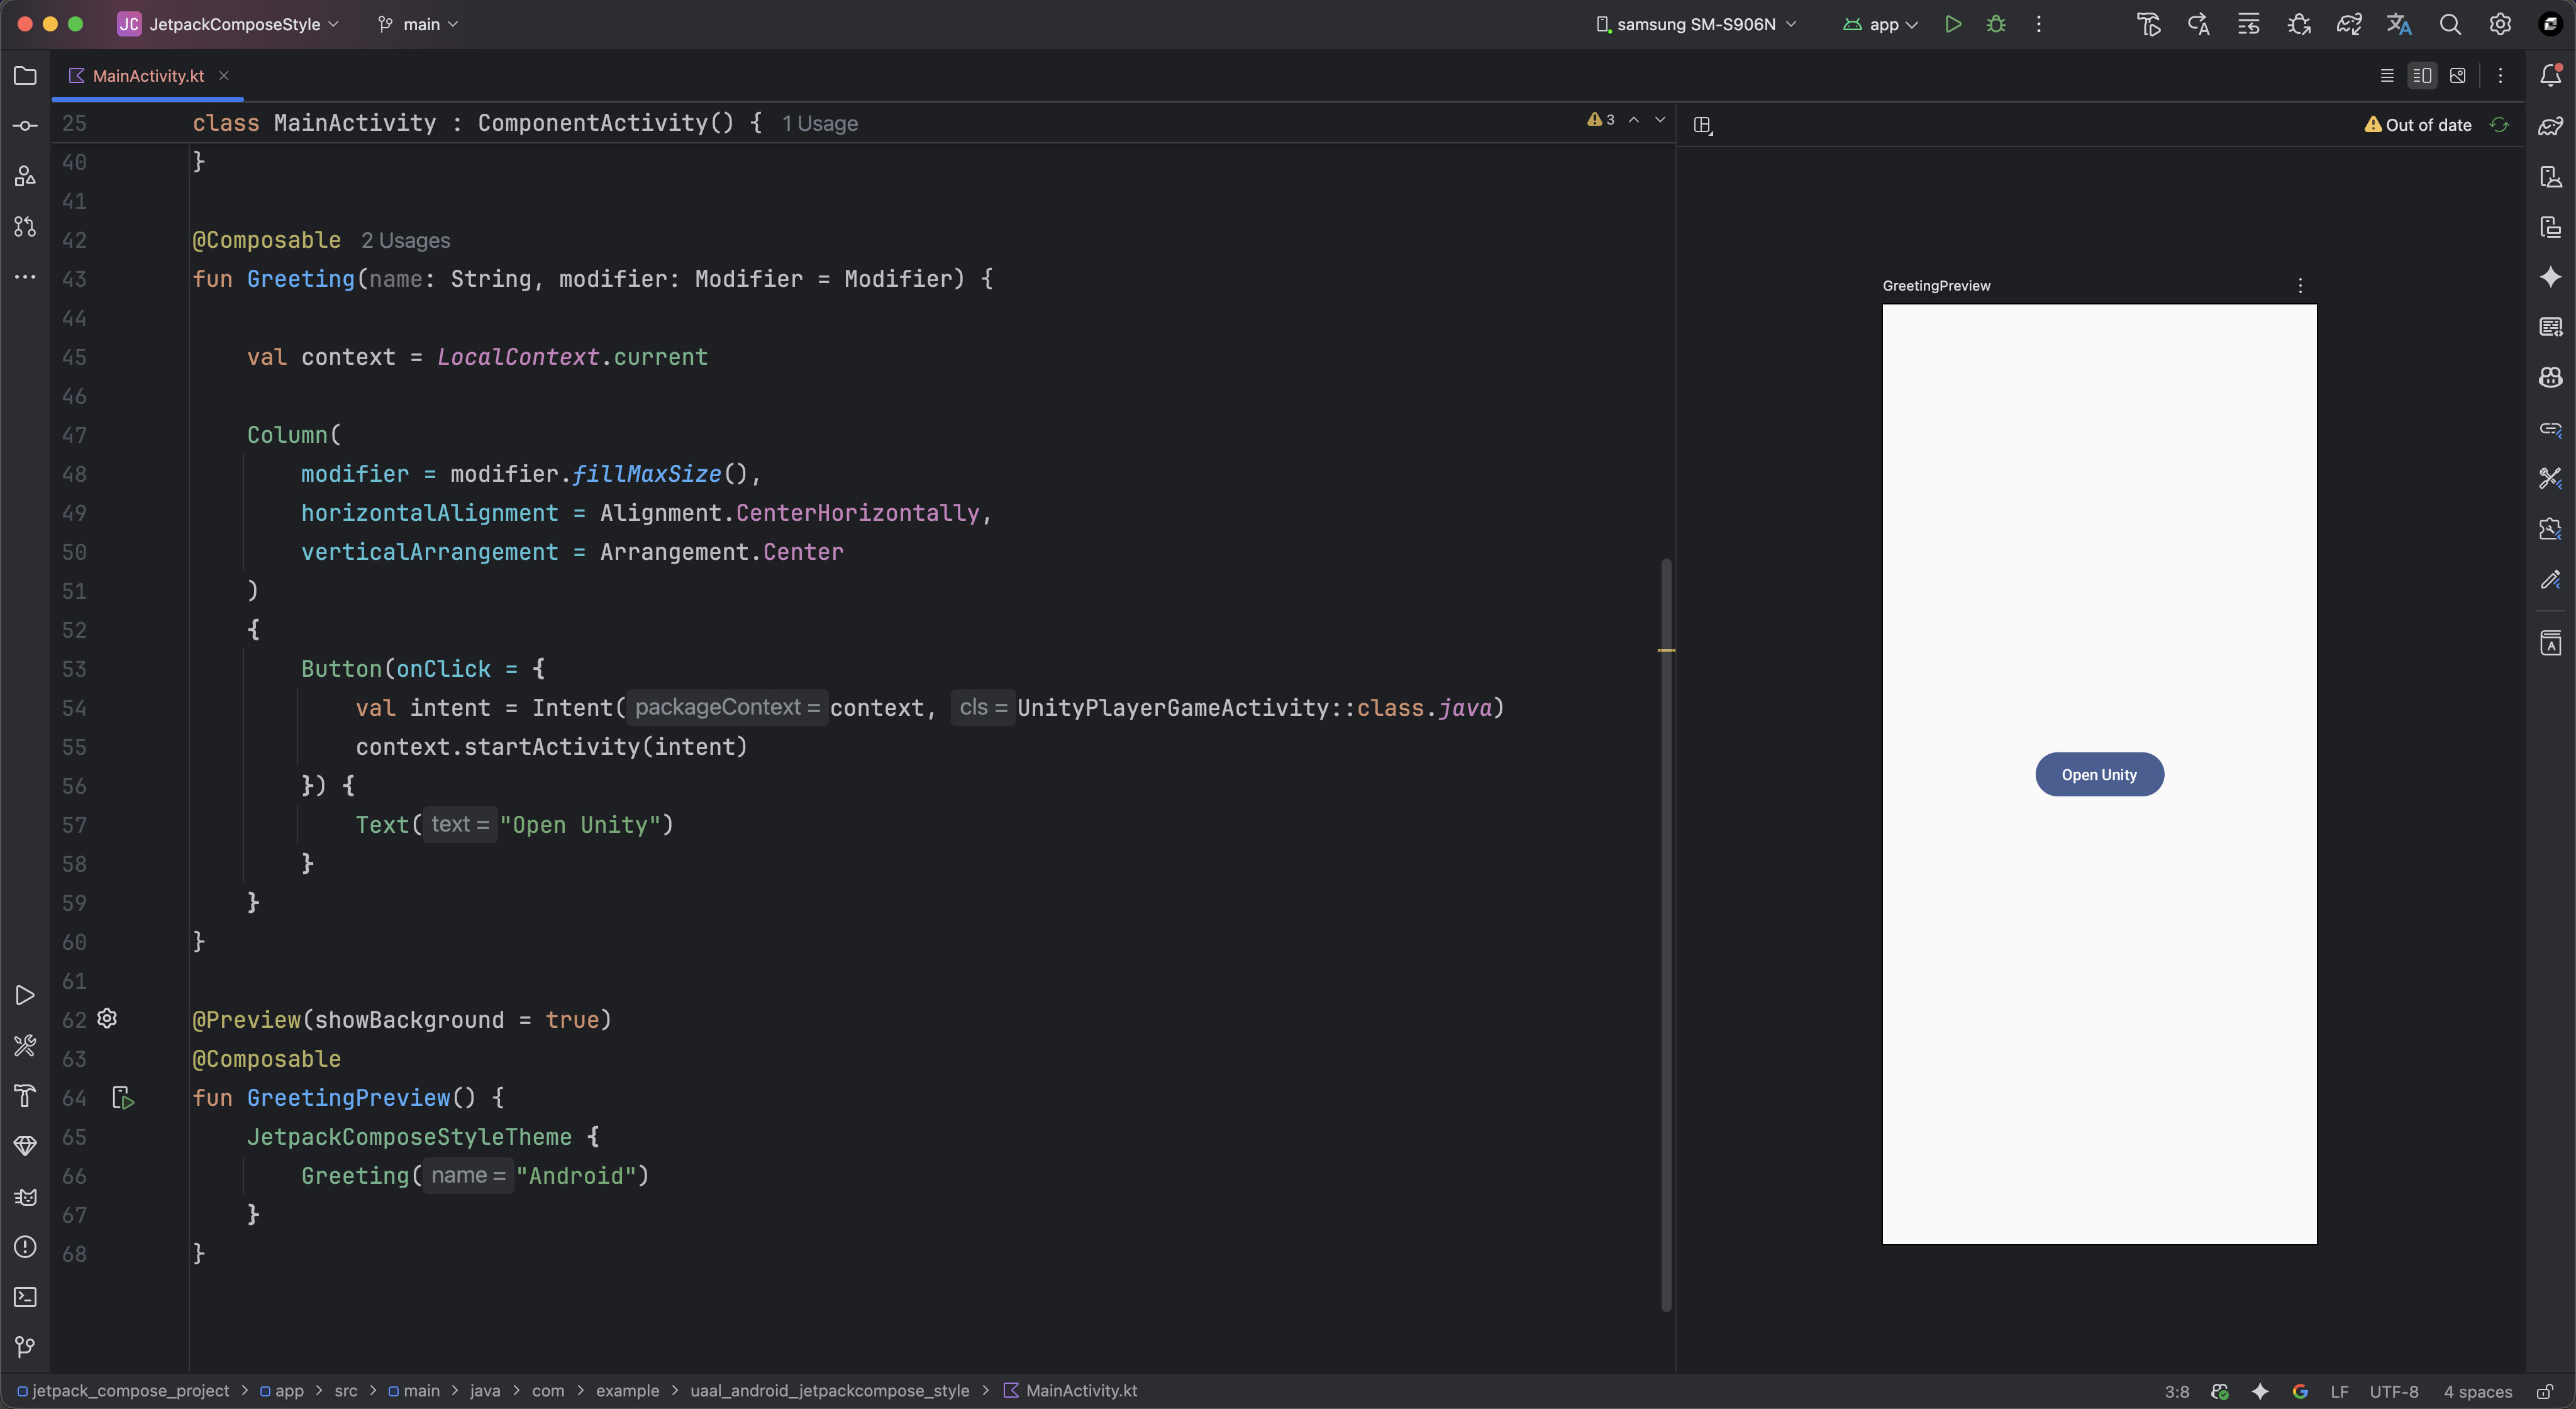Image resolution: width=2576 pixels, height=1409 pixels.
Task: Open samsung SM-S906N device selector
Action: 1696,24
